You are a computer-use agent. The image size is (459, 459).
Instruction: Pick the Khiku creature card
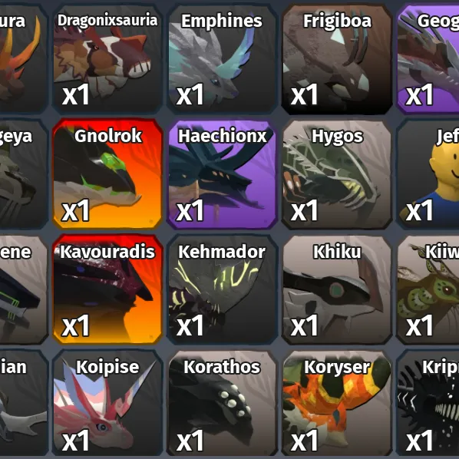337,289
